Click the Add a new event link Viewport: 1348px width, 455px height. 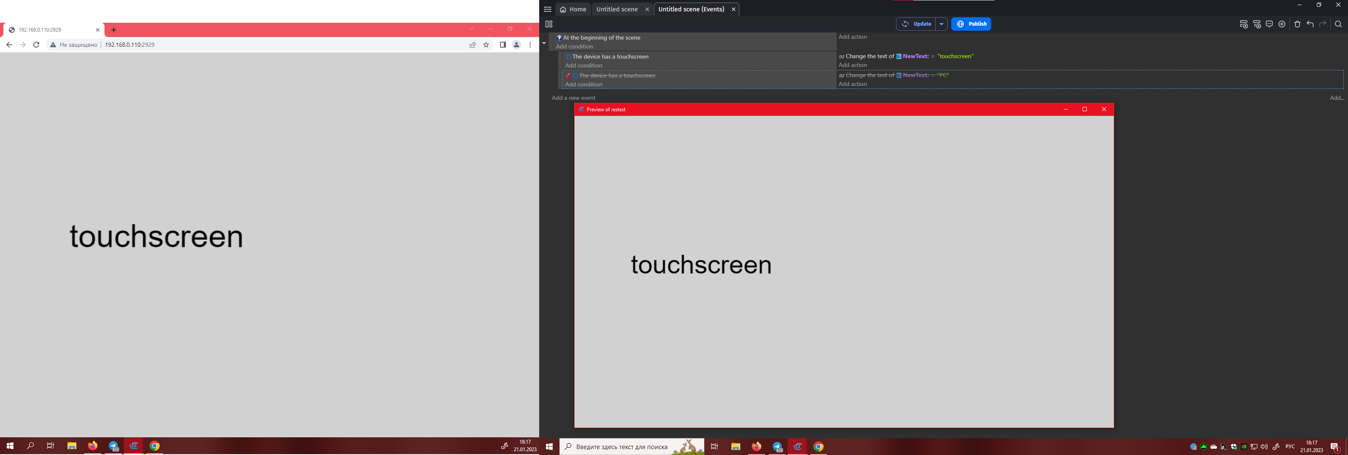(x=573, y=98)
